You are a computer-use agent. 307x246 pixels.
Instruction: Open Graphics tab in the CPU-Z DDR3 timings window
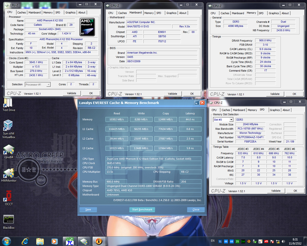tap(274, 13)
